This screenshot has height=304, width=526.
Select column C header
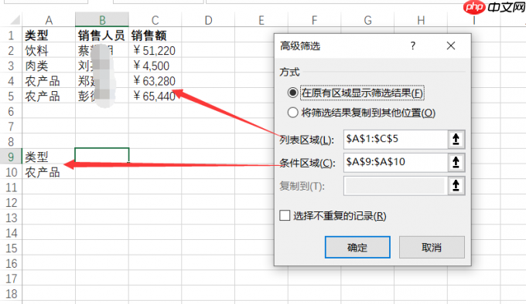pyautogui.click(x=155, y=20)
